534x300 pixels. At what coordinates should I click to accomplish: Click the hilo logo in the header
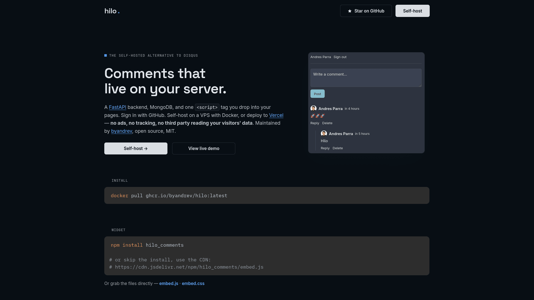pos(112,11)
